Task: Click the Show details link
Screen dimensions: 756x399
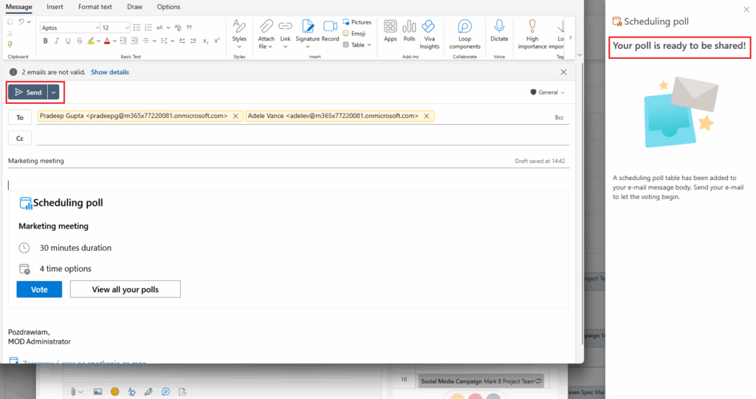Action: coord(109,72)
